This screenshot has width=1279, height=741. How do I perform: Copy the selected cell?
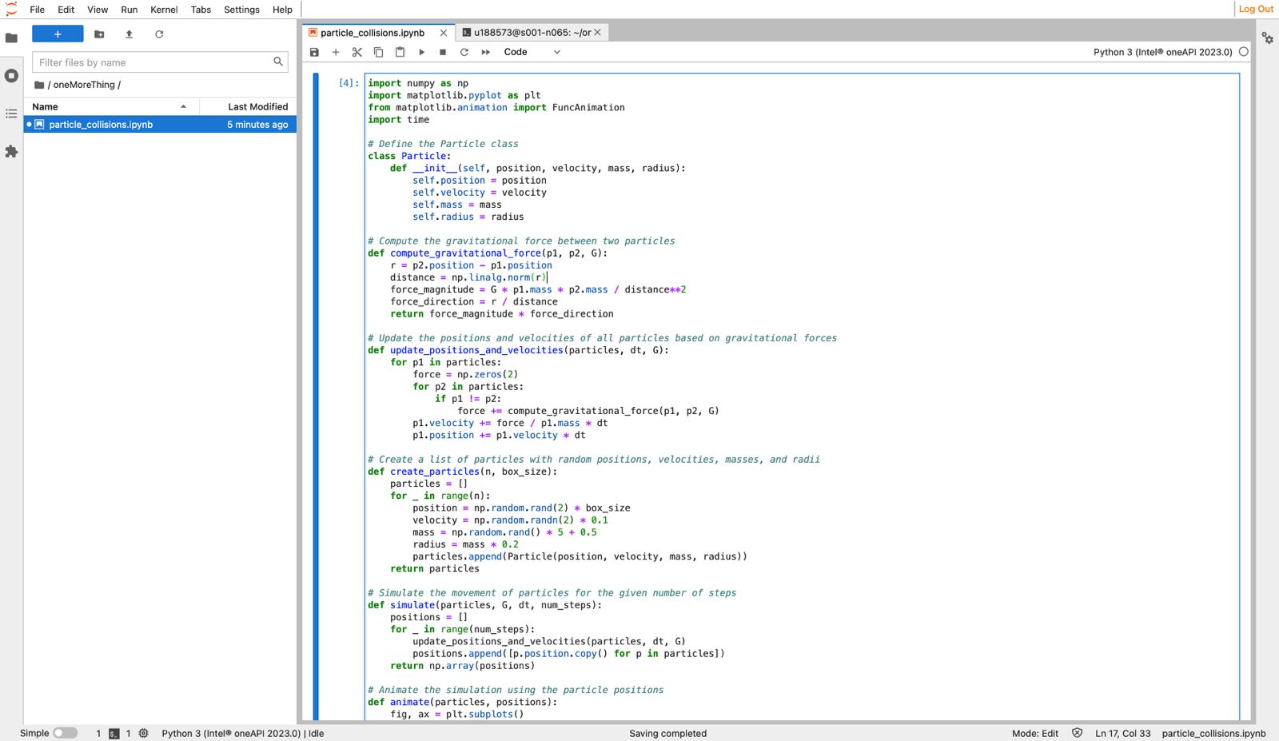pyautogui.click(x=378, y=52)
